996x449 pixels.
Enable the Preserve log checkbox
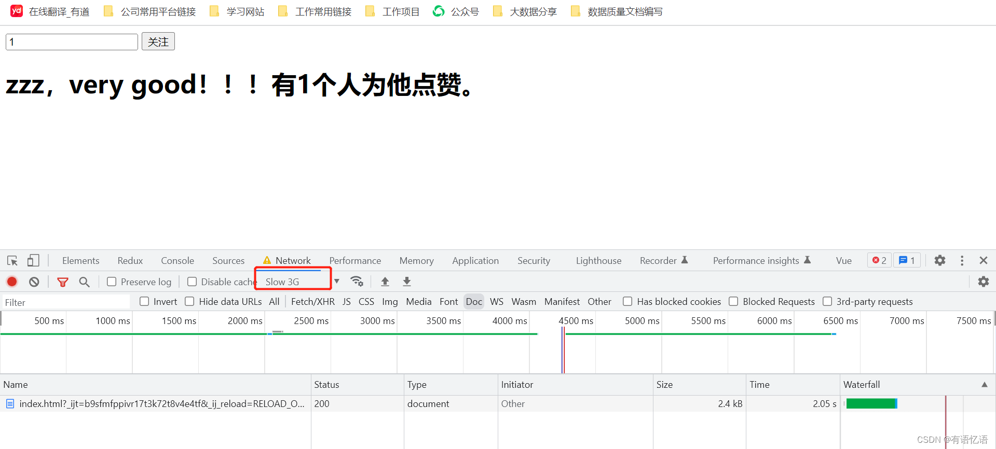click(112, 282)
